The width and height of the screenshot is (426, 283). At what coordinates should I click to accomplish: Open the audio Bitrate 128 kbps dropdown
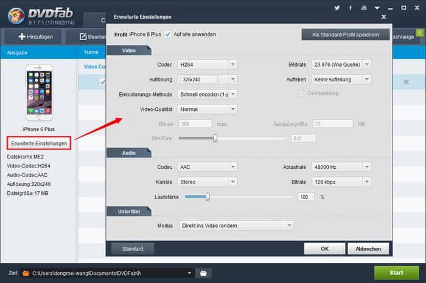coord(341,182)
